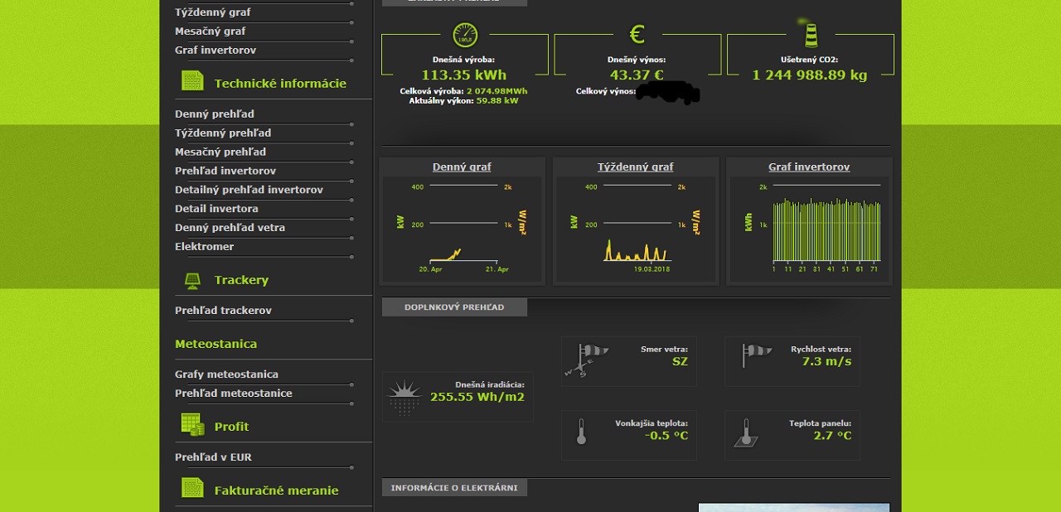This screenshot has width=1061, height=512.
Task: Expand the Meteostanica section header
Action: click(216, 344)
